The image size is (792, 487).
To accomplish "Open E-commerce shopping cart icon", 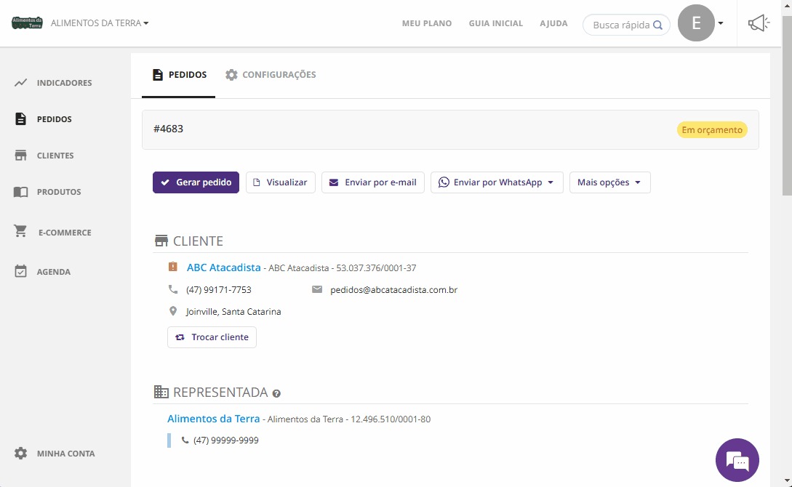I will (x=21, y=232).
